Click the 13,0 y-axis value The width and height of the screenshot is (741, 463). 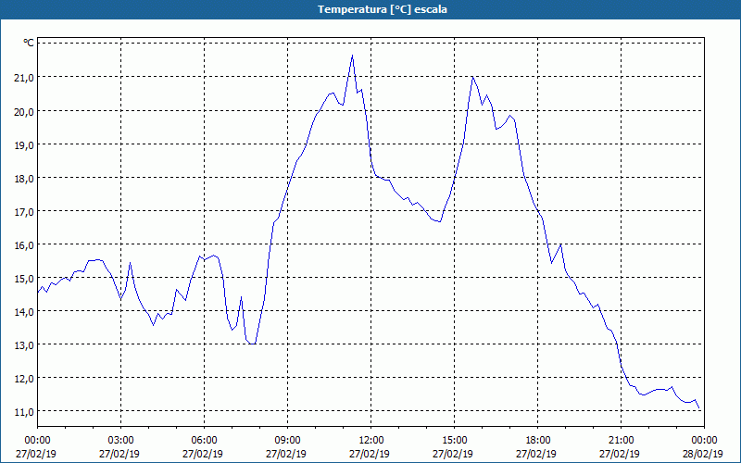(24, 345)
